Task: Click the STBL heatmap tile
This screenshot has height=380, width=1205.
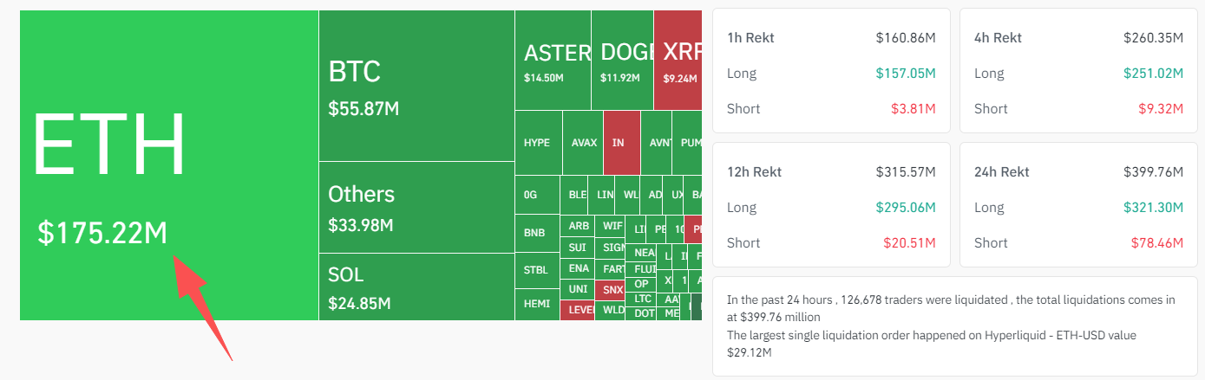Action: [x=537, y=270]
